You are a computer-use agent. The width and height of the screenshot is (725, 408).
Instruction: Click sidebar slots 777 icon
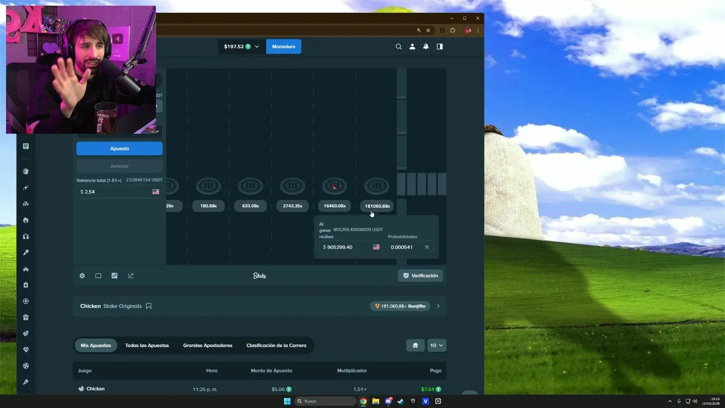tap(25, 204)
